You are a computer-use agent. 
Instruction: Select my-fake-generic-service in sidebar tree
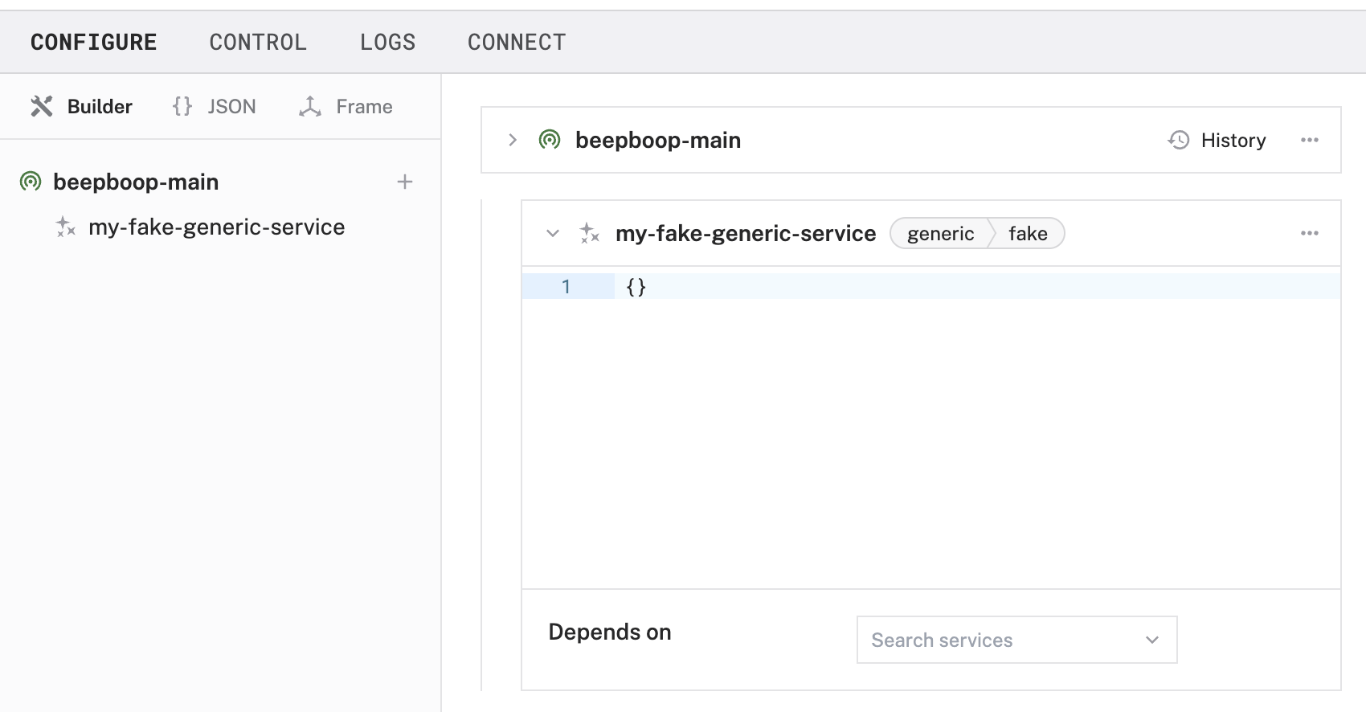coord(216,227)
